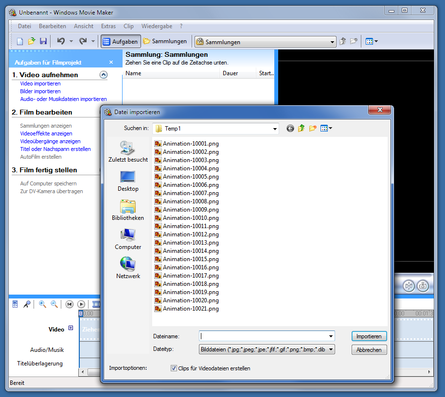Image resolution: width=445 pixels, height=397 pixels.
Task: Open the Dateiname dropdown arrow
Action: (331, 336)
